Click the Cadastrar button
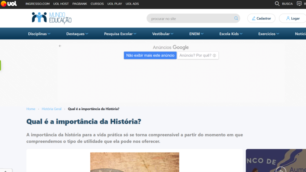 tap(261, 18)
